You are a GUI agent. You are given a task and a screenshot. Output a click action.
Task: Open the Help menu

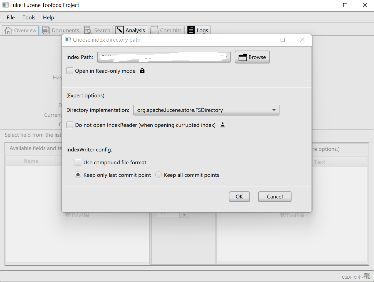tap(49, 17)
